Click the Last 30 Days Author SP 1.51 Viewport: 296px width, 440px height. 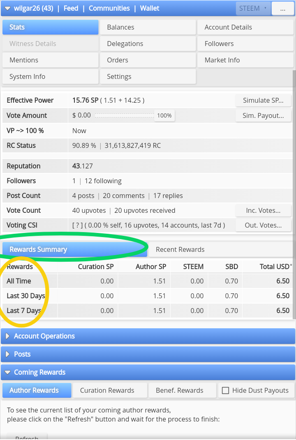click(x=160, y=296)
